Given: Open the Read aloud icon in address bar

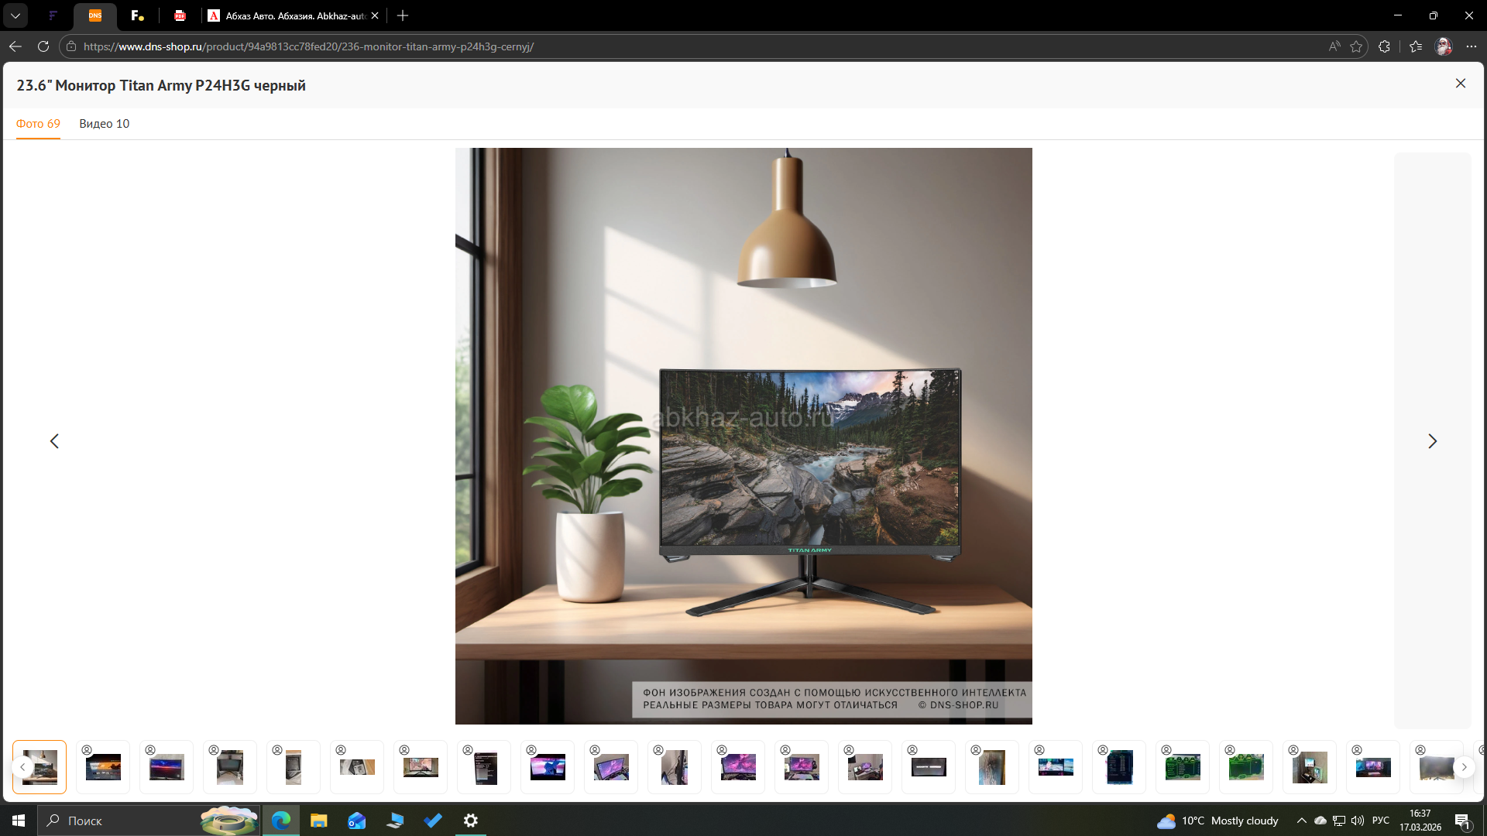Looking at the screenshot, I should coord(1334,46).
